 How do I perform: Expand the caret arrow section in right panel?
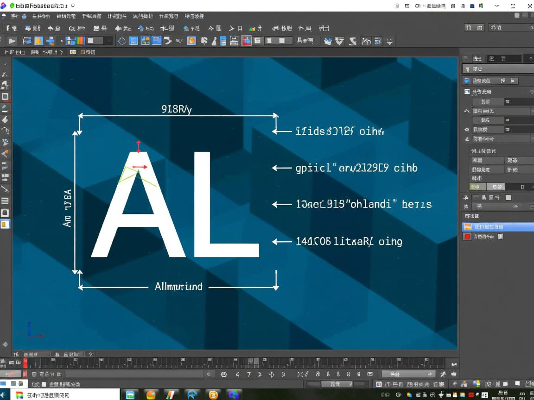[467, 111]
